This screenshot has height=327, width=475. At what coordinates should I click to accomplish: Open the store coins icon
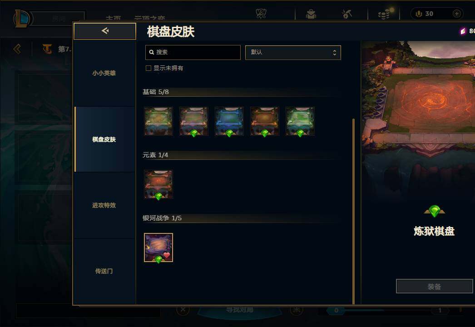pyautogui.click(x=384, y=14)
